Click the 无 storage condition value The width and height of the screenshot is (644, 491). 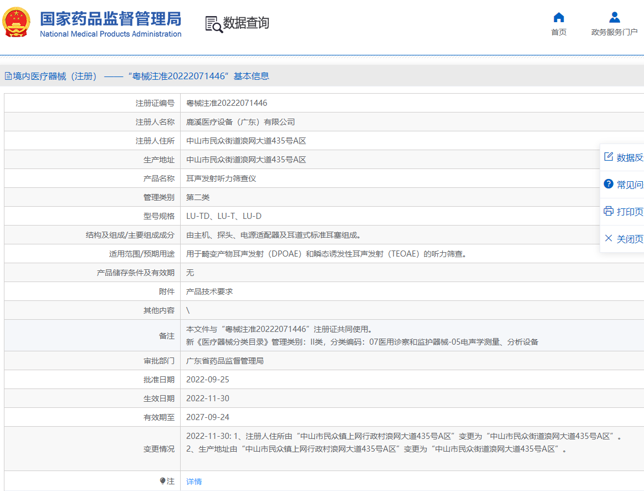point(190,273)
